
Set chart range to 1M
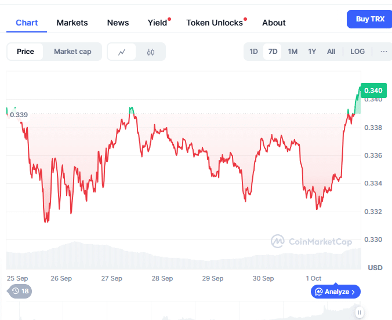coord(292,52)
